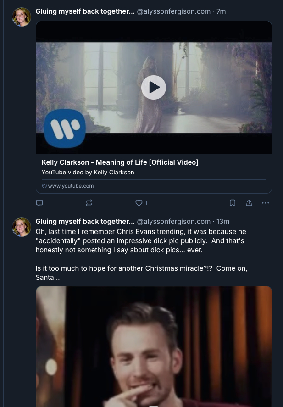Play the Meaning of Life video
The image size is (283, 407).
153,87
